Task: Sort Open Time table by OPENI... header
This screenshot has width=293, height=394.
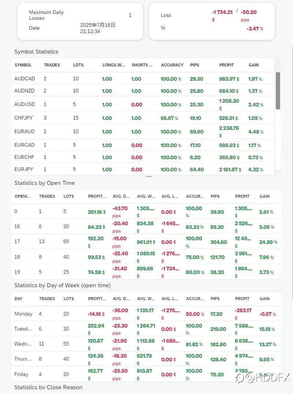Action: tap(23, 196)
